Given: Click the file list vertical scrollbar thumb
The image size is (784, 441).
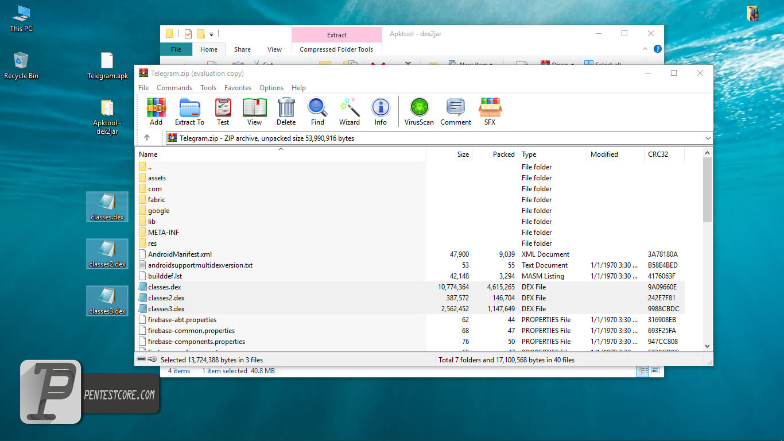Looking at the screenshot, I should (x=707, y=189).
